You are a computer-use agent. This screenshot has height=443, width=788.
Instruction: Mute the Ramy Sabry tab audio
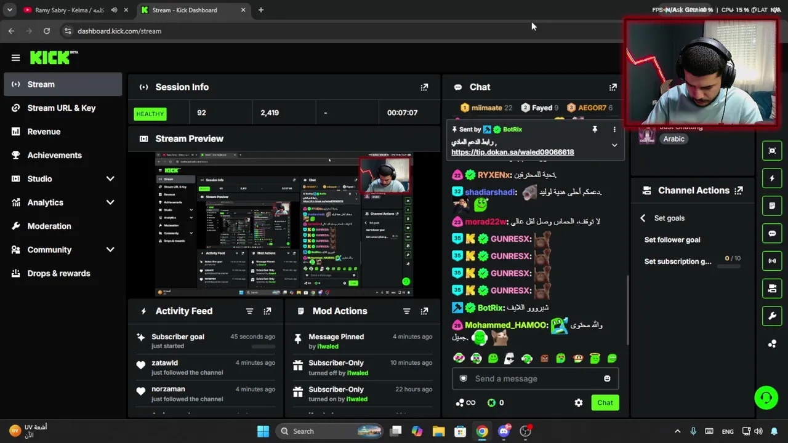click(x=114, y=10)
